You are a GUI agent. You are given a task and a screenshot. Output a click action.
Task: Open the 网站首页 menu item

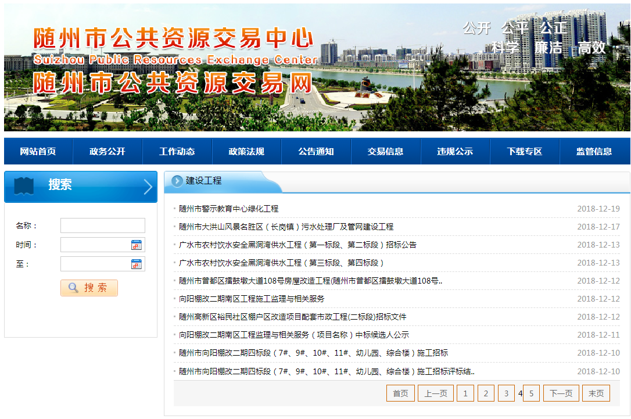(x=38, y=152)
